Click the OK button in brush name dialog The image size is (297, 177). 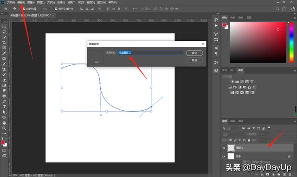pos(194,53)
